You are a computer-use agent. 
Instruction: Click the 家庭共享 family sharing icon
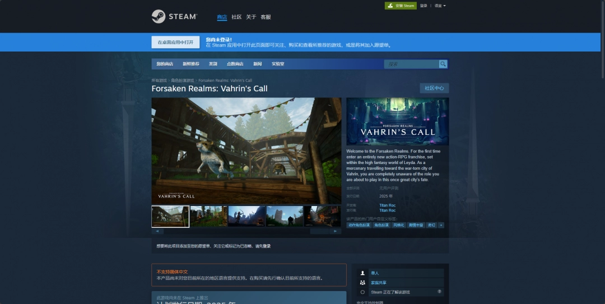(363, 283)
